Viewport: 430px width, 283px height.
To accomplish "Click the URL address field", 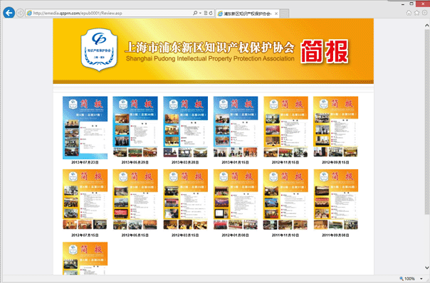I will (110, 13).
